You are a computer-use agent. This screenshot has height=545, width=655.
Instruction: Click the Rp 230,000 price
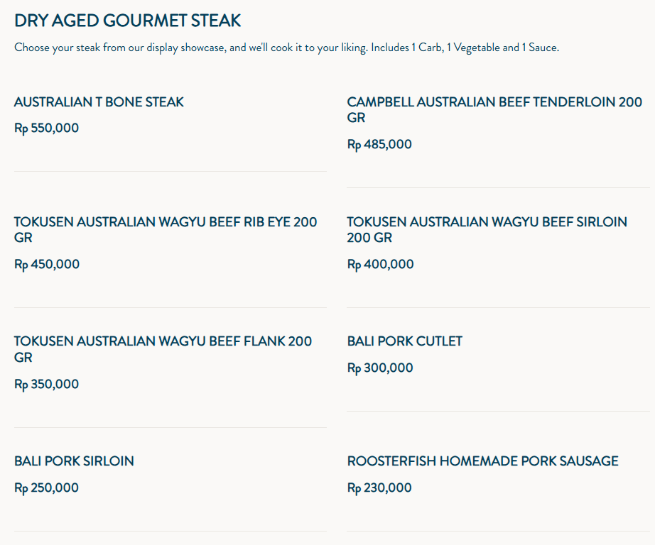pos(379,488)
